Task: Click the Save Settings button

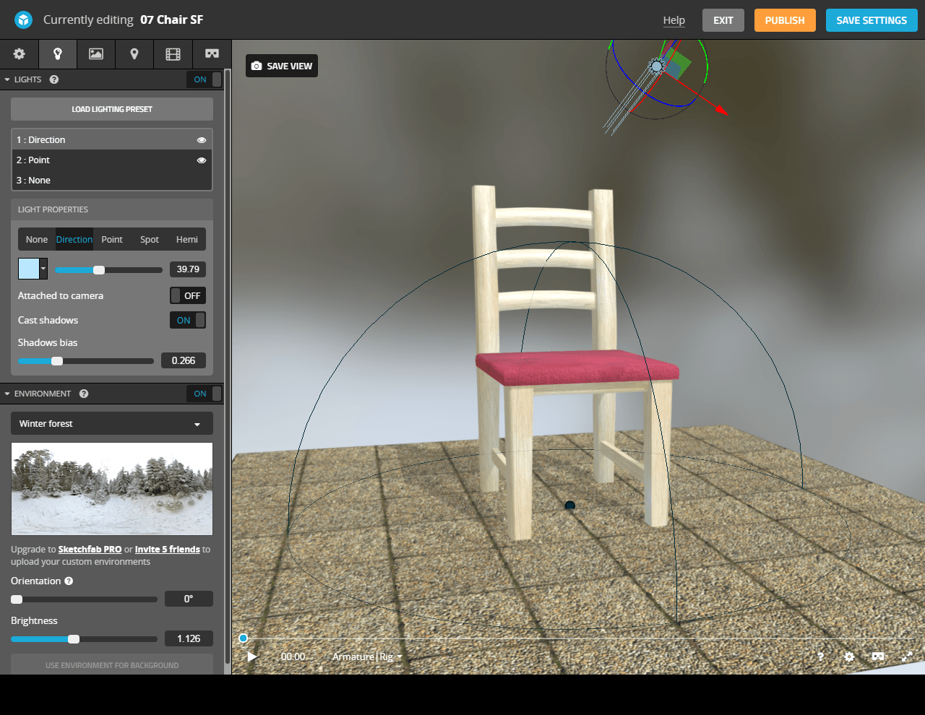Action: (x=871, y=20)
